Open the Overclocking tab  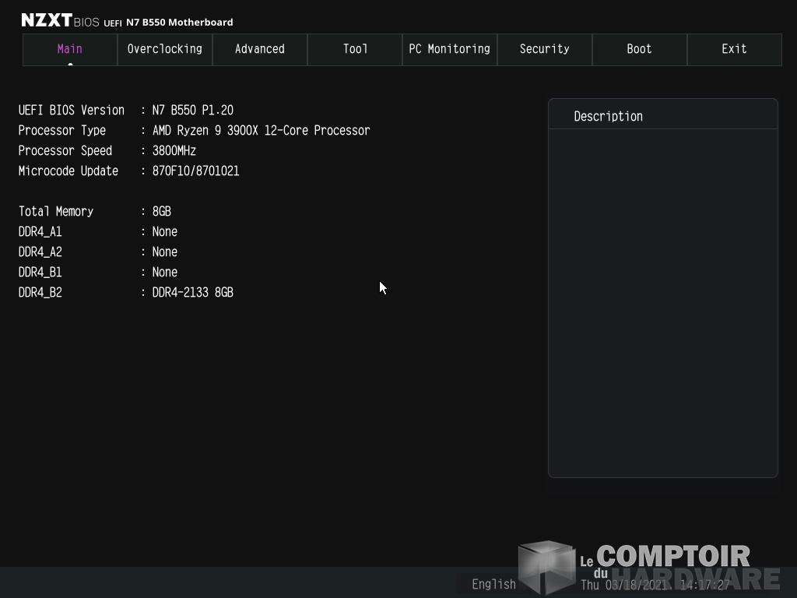(x=165, y=49)
